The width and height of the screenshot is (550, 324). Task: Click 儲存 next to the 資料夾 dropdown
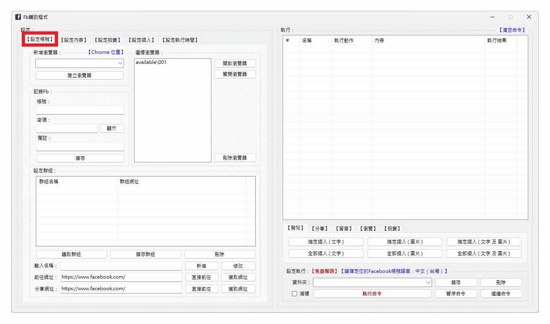tap(456, 283)
